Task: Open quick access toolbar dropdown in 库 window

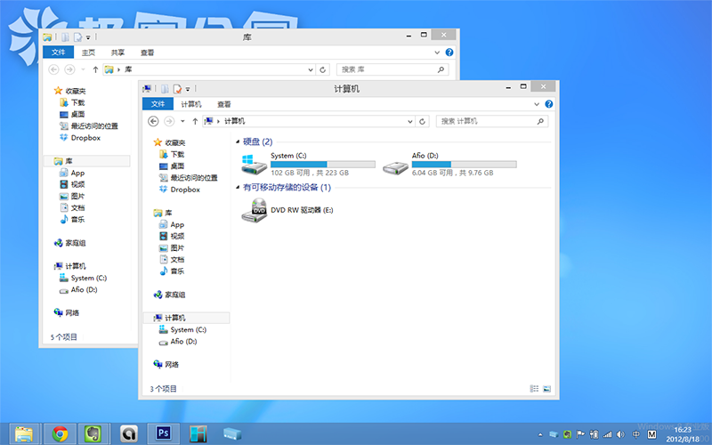Action: (x=88, y=37)
